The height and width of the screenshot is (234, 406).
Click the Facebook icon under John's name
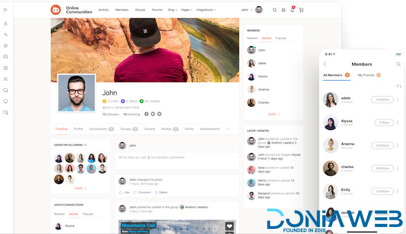[x=147, y=114]
